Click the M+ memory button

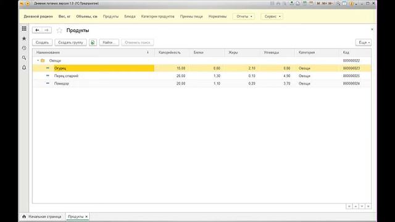click(x=325, y=4)
